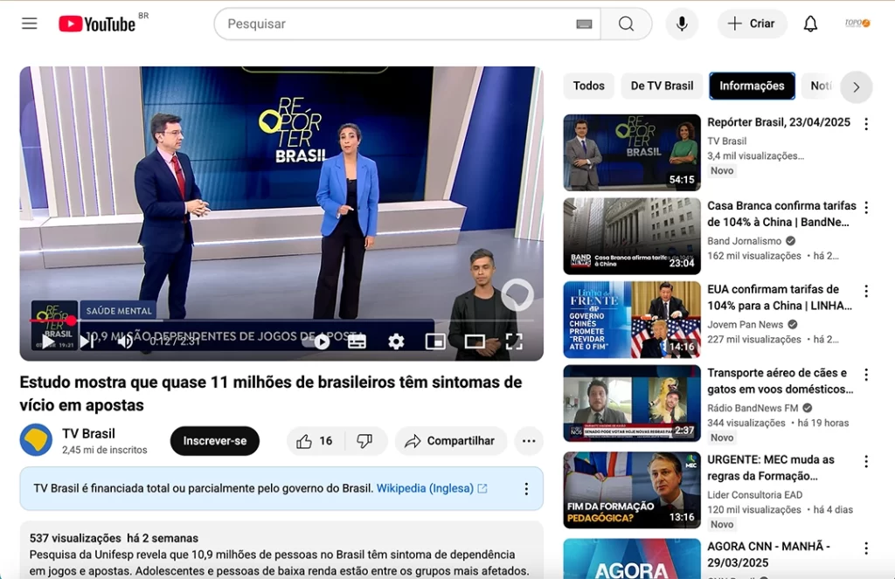This screenshot has height=579, width=895.
Task: Click the Jovem Pan News channel name
Action: click(x=745, y=325)
